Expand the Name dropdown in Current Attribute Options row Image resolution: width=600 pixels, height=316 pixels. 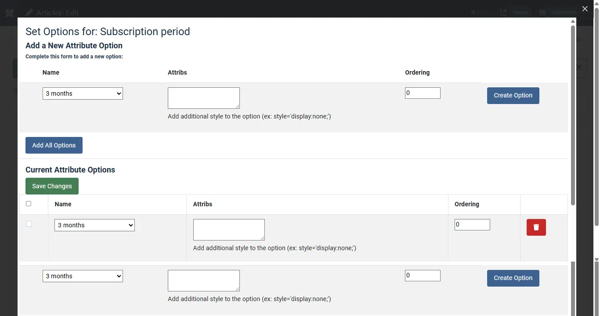[94, 225]
